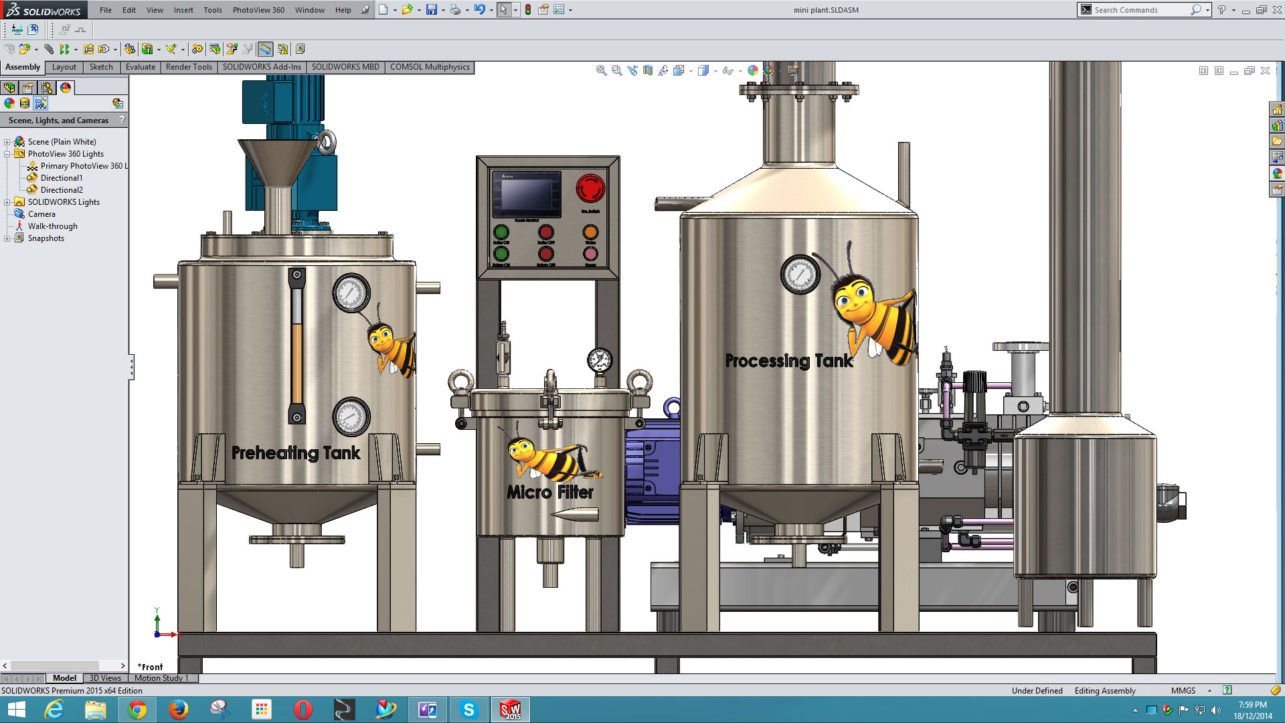Open SOLIDWORKS Resources home icon in task pane

pyautogui.click(x=1277, y=109)
